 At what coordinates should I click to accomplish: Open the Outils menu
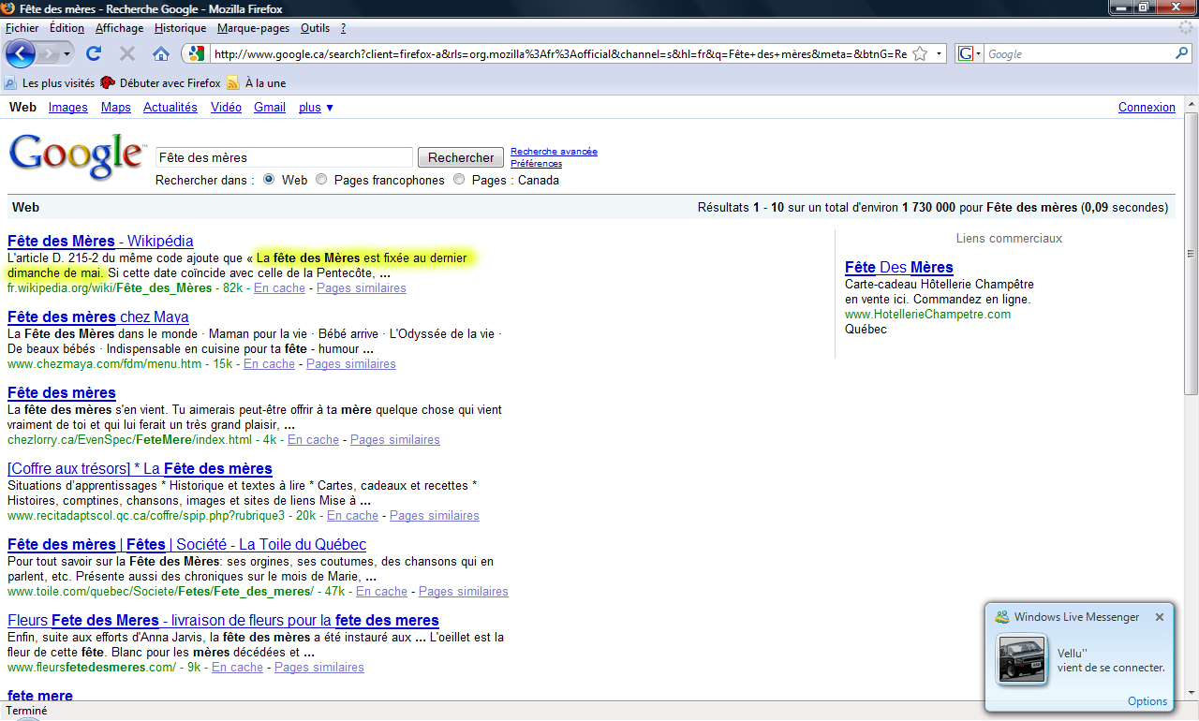tap(315, 28)
